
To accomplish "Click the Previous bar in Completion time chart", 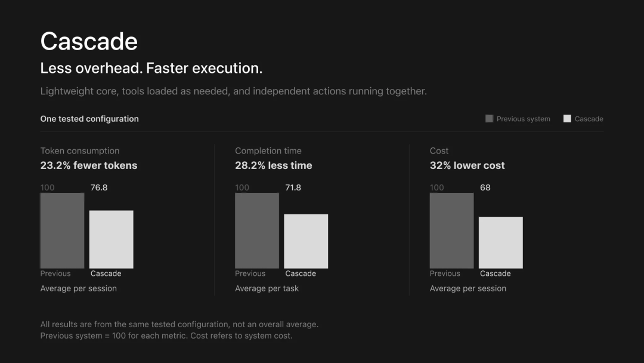I will coord(256,230).
